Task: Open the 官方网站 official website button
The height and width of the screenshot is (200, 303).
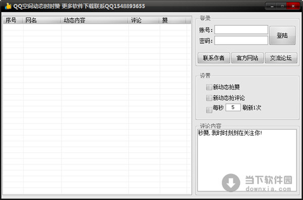Action: coord(247,58)
